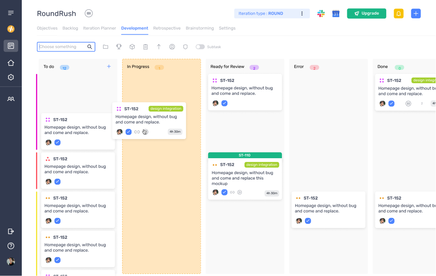Open sidebar settings gear icon
Image resolution: width=436 pixels, height=276 pixels.
point(11,77)
